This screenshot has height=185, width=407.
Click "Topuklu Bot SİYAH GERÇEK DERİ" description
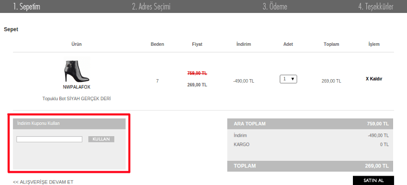pos(77,99)
